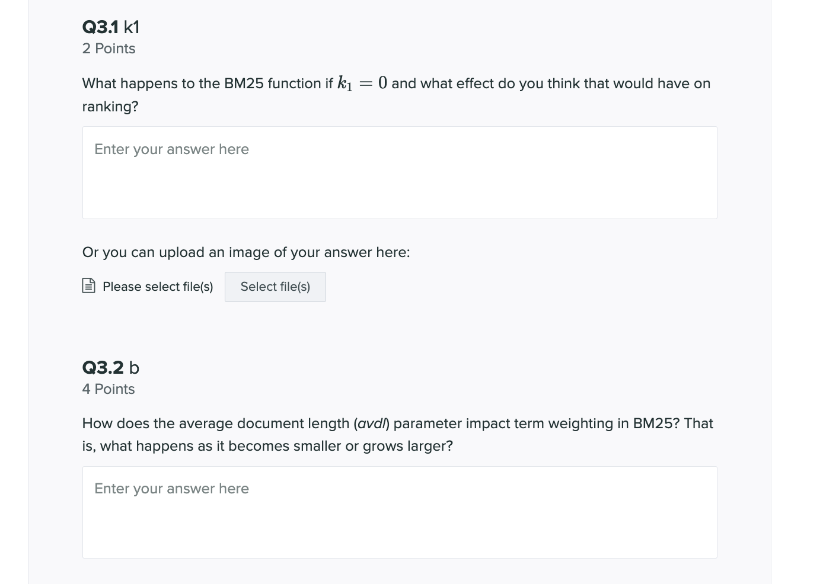
Task: Select the Q3.1 k1 question heading
Action: (110, 27)
